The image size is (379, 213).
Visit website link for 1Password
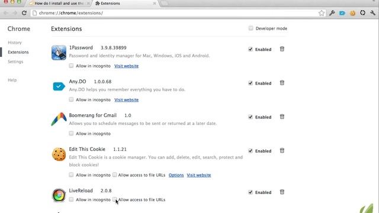[x=126, y=66]
